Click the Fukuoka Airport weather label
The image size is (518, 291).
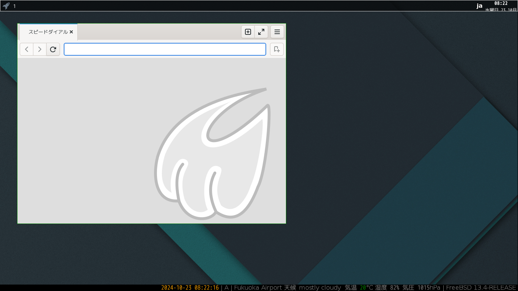tap(258, 288)
